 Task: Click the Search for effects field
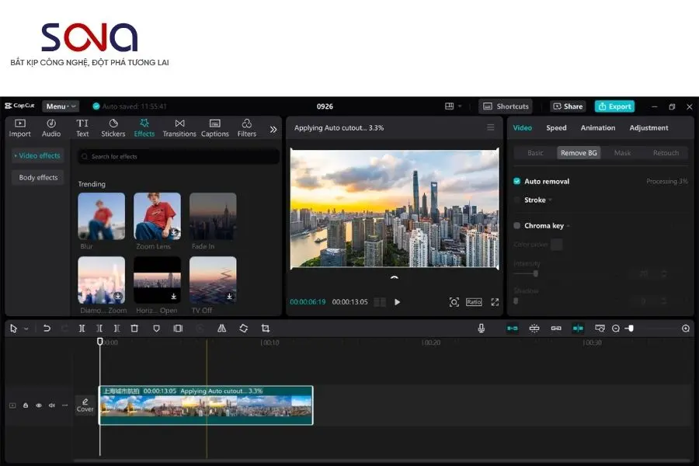pyautogui.click(x=179, y=157)
